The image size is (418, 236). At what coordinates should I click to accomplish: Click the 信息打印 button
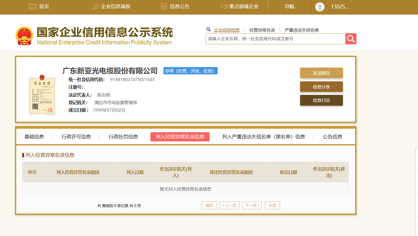coord(321,100)
